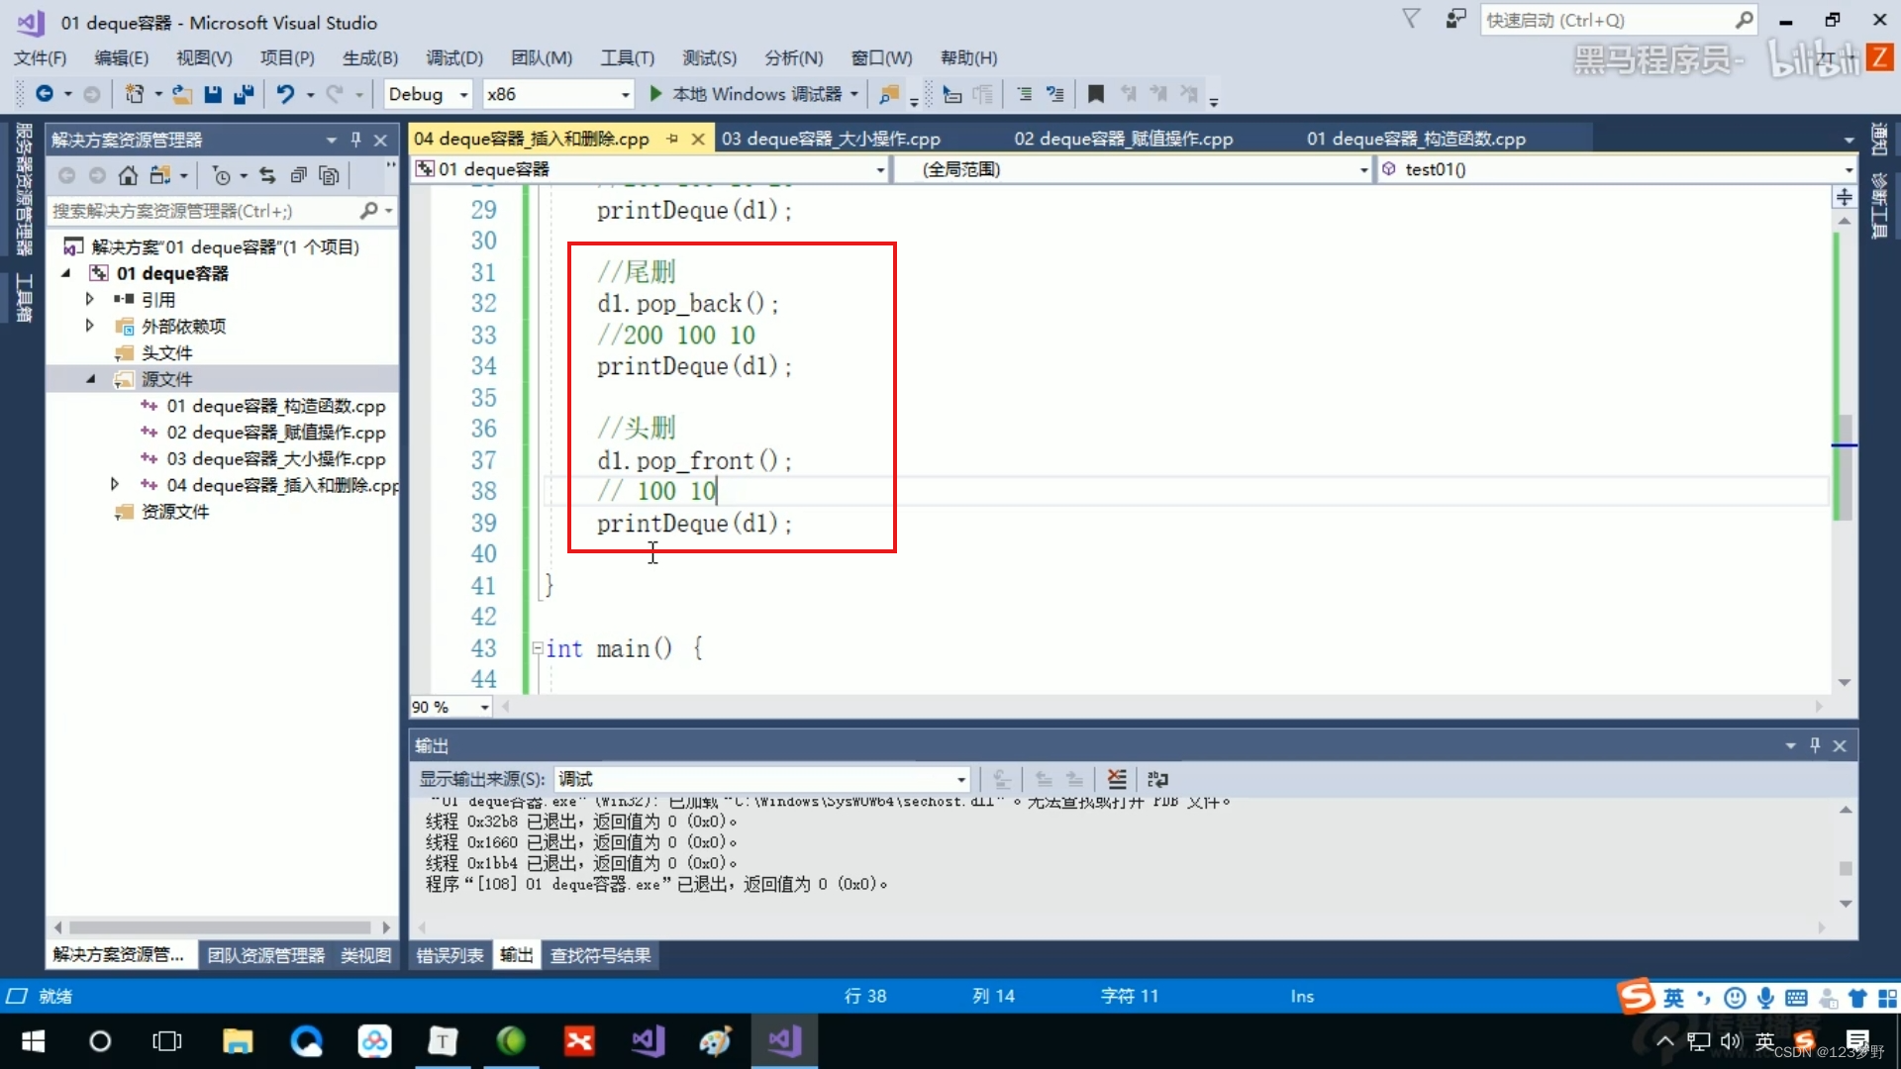The image size is (1901, 1069).
Task: Switch to the 03 deque容器_大小操作.cpp tab
Action: point(831,139)
